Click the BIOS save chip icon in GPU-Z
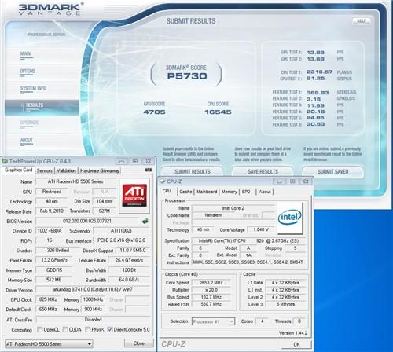This screenshot has width=393, height=352. click(x=145, y=221)
